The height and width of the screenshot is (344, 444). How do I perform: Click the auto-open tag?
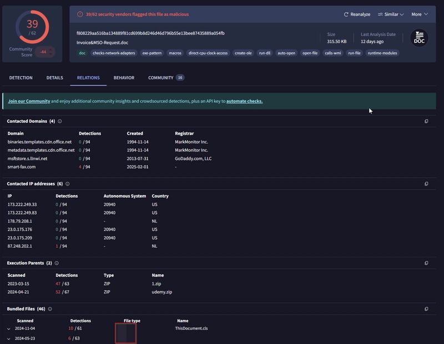(286, 53)
